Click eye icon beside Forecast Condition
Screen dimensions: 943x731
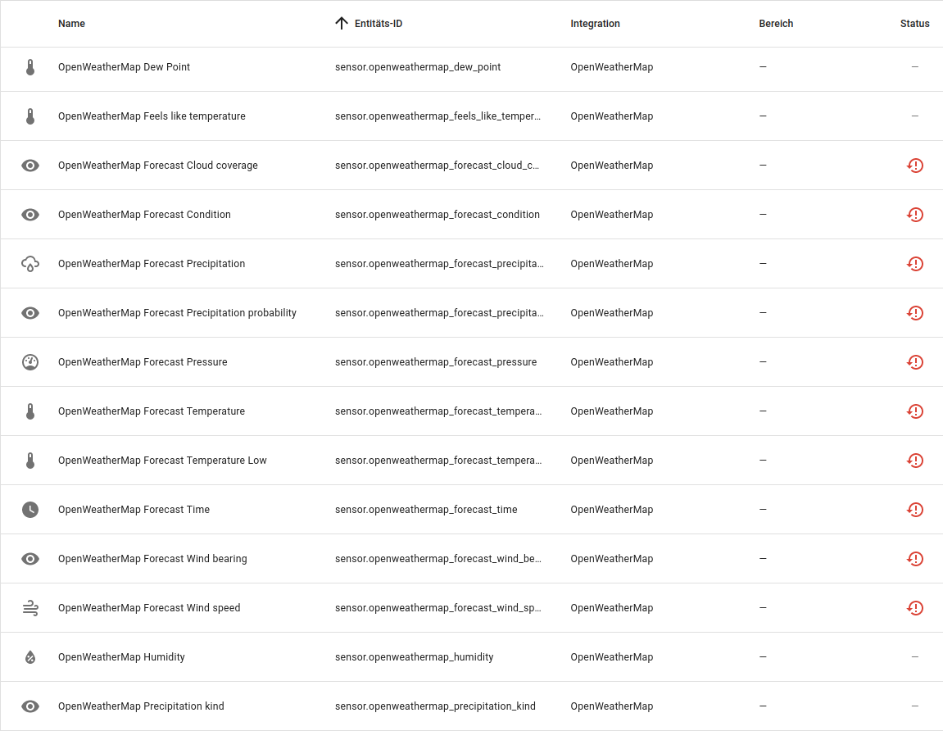click(30, 215)
